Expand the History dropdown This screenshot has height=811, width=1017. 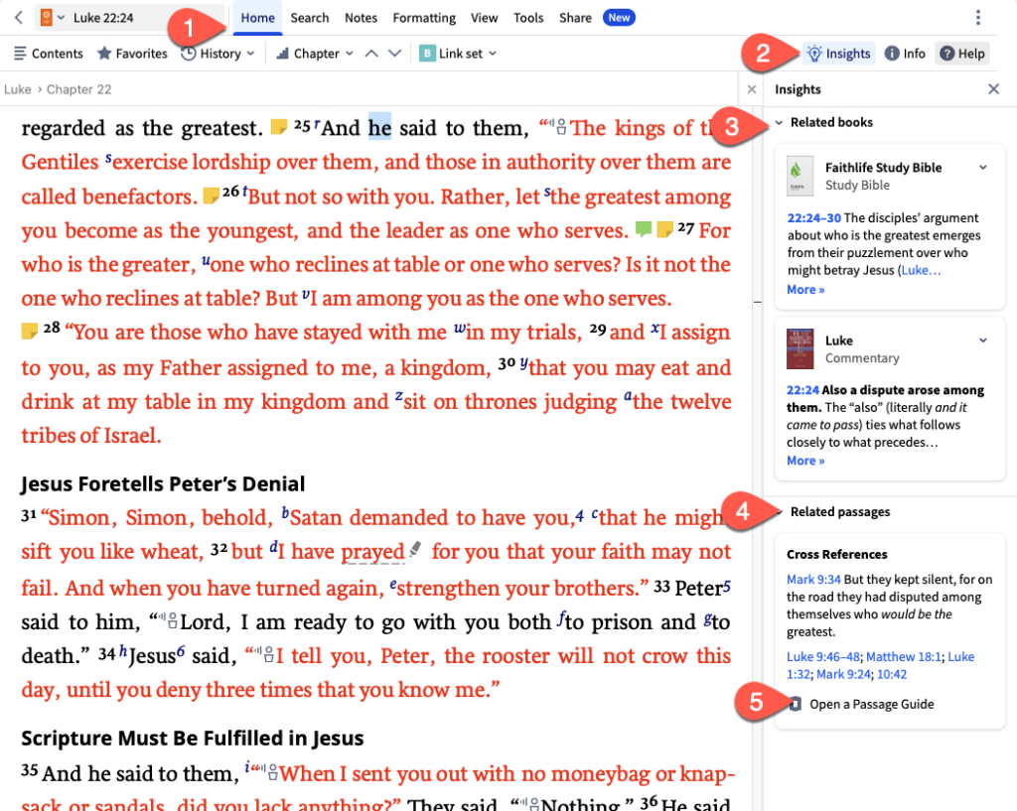[x=218, y=54]
